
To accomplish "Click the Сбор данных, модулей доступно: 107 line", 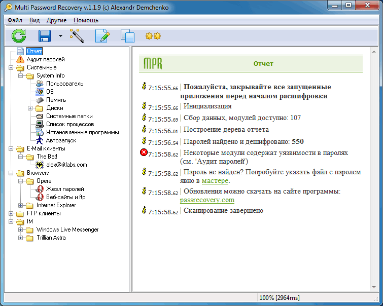I will tap(242, 118).
